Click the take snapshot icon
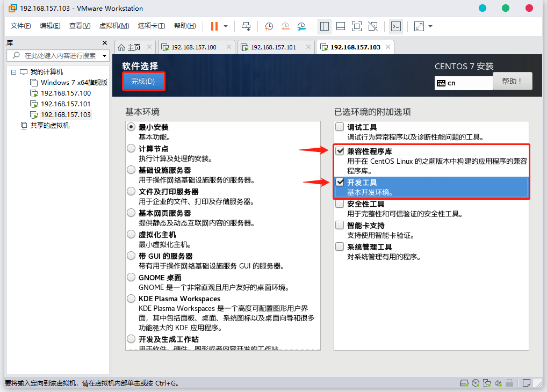 tap(269, 26)
